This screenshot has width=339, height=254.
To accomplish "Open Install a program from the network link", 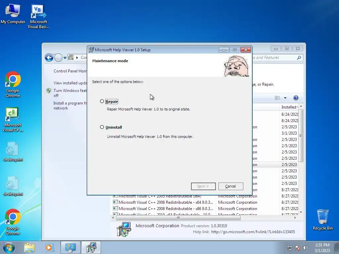I will click(x=70, y=106).
